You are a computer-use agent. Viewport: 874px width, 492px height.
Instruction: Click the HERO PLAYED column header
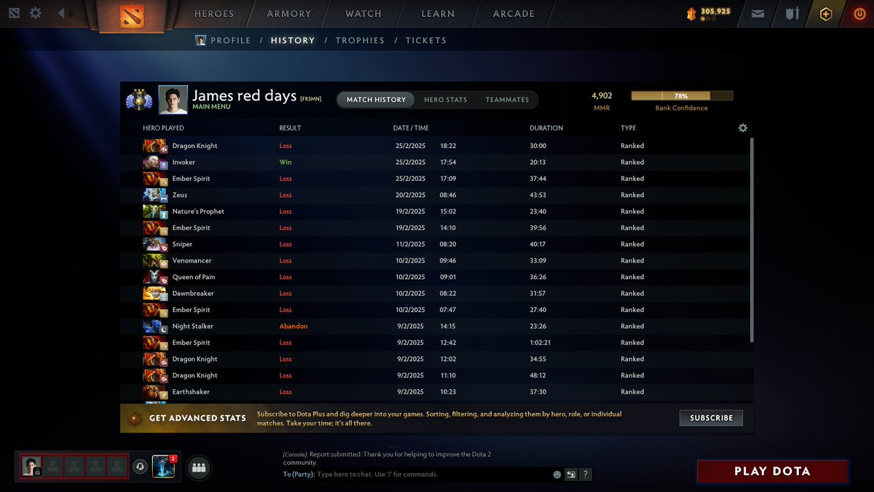pyautogui.click(x=163, y=128)
